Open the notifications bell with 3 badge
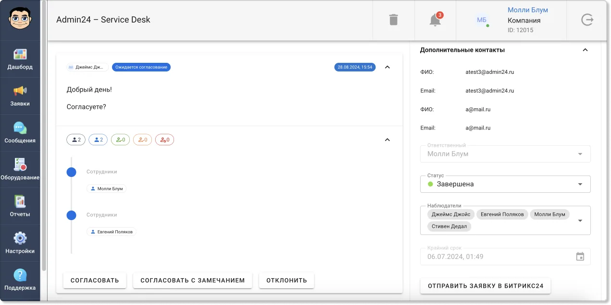The width and height of the screenshot is (611, 305). coord(435,20)
